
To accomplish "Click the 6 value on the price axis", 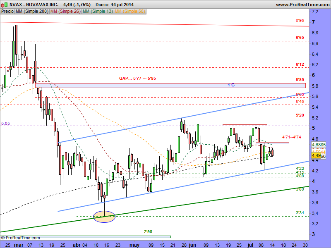I will pyautogui.click(x=313, y=75).
